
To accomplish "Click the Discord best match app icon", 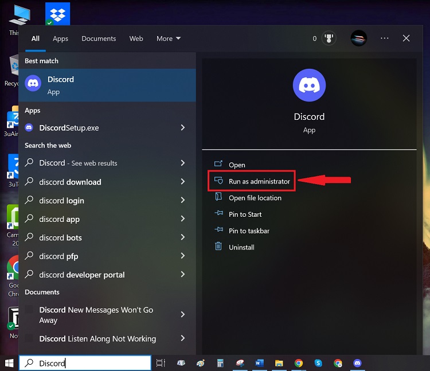I will 33,83.
